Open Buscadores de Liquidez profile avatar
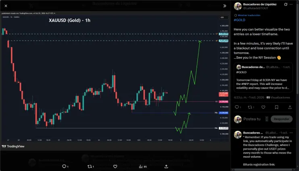299x171 pixels. point(238,6)
